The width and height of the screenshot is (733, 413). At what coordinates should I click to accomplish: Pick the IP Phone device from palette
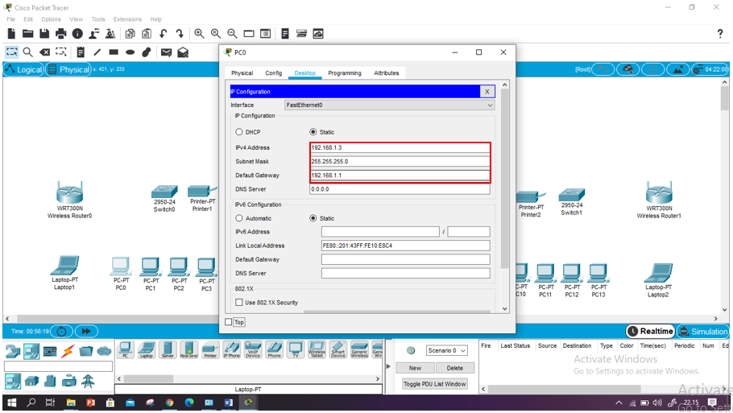231,349
